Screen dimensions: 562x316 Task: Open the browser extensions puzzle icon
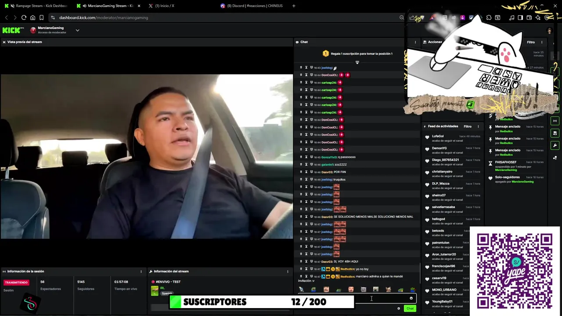coord(489,18)
